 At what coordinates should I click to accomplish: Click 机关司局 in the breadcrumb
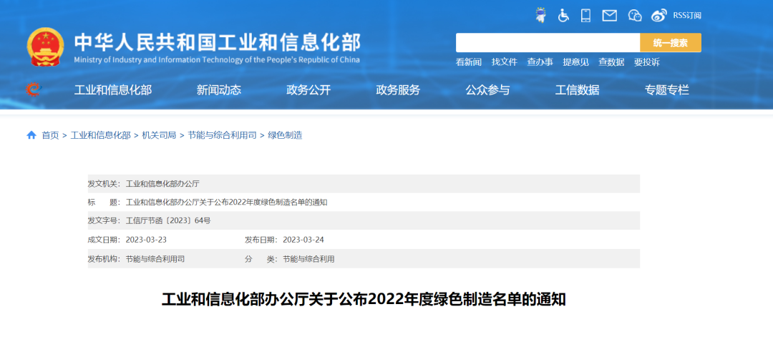(x=159, y=135)
